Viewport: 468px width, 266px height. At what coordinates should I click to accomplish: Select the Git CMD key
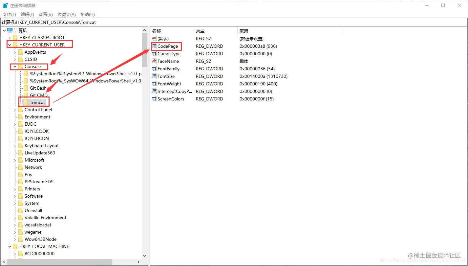pyautogui.click(x=39, y=95)
